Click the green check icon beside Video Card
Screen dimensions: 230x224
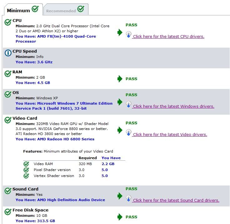pos(8,120)
